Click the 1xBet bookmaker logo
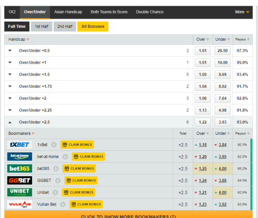This screenshot has width=258, height=218. (20, 145)
